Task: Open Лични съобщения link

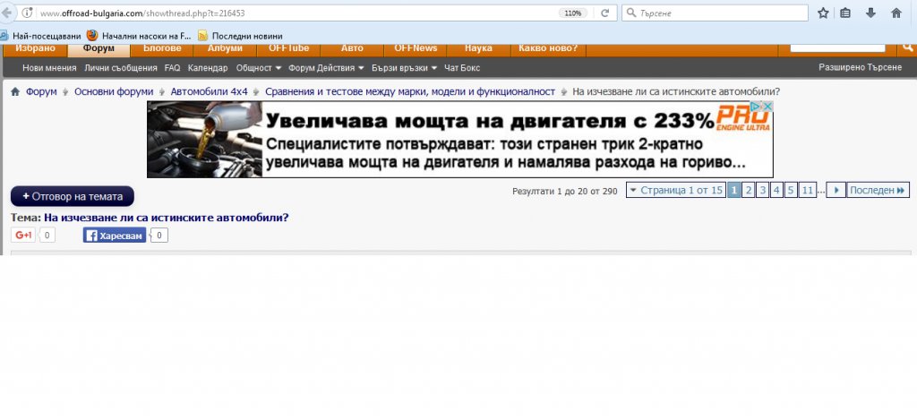Action: pos(121,68)
